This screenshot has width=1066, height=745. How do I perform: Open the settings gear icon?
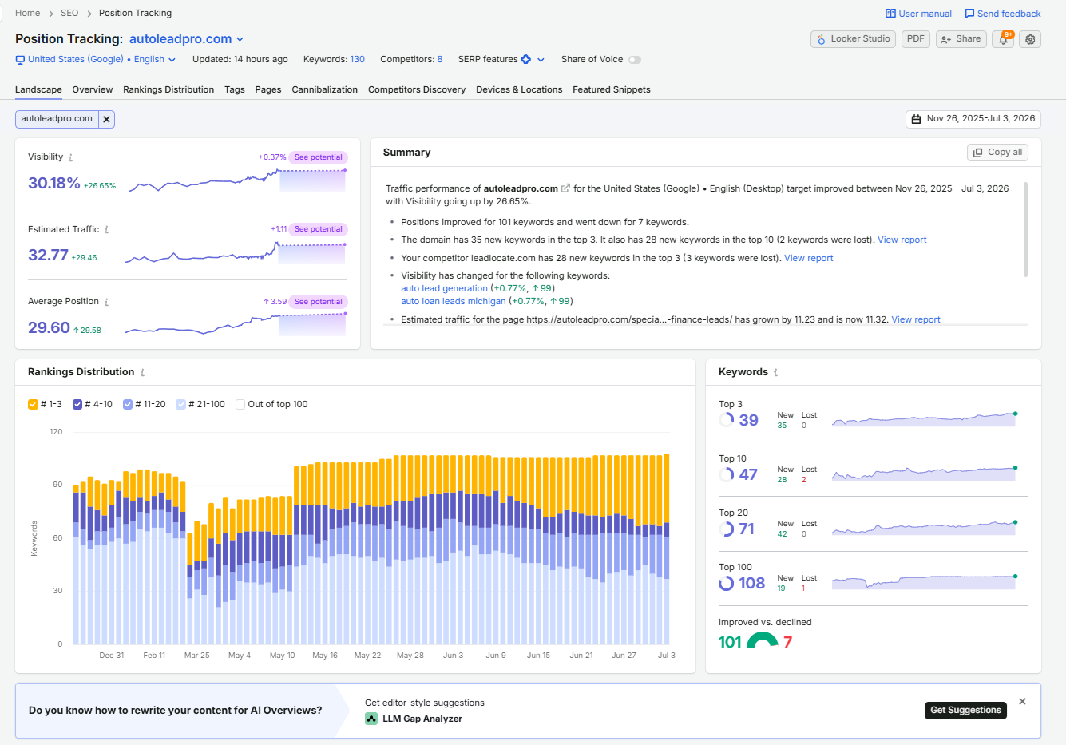[1031, 39]
